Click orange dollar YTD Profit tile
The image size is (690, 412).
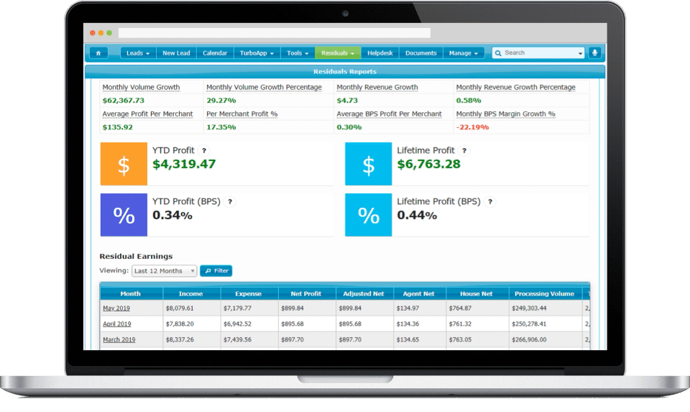[124, 164]
